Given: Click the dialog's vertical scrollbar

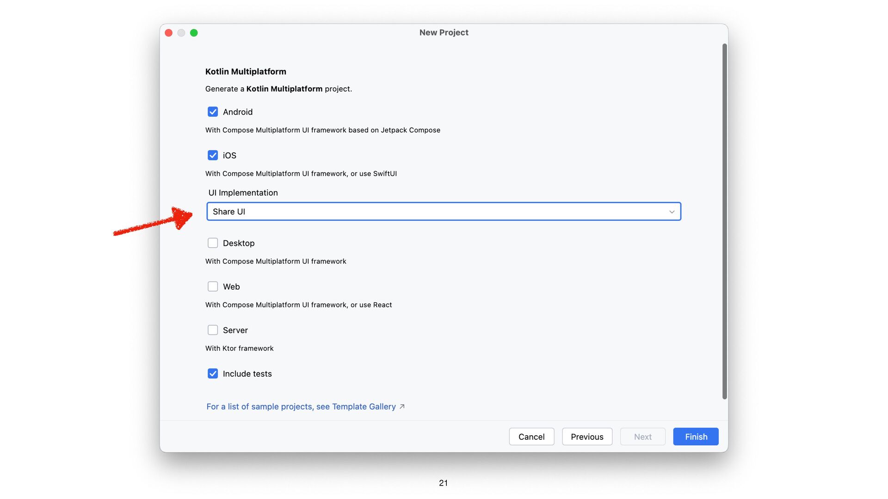Looking at the screenshot, I should click(724, 221).
